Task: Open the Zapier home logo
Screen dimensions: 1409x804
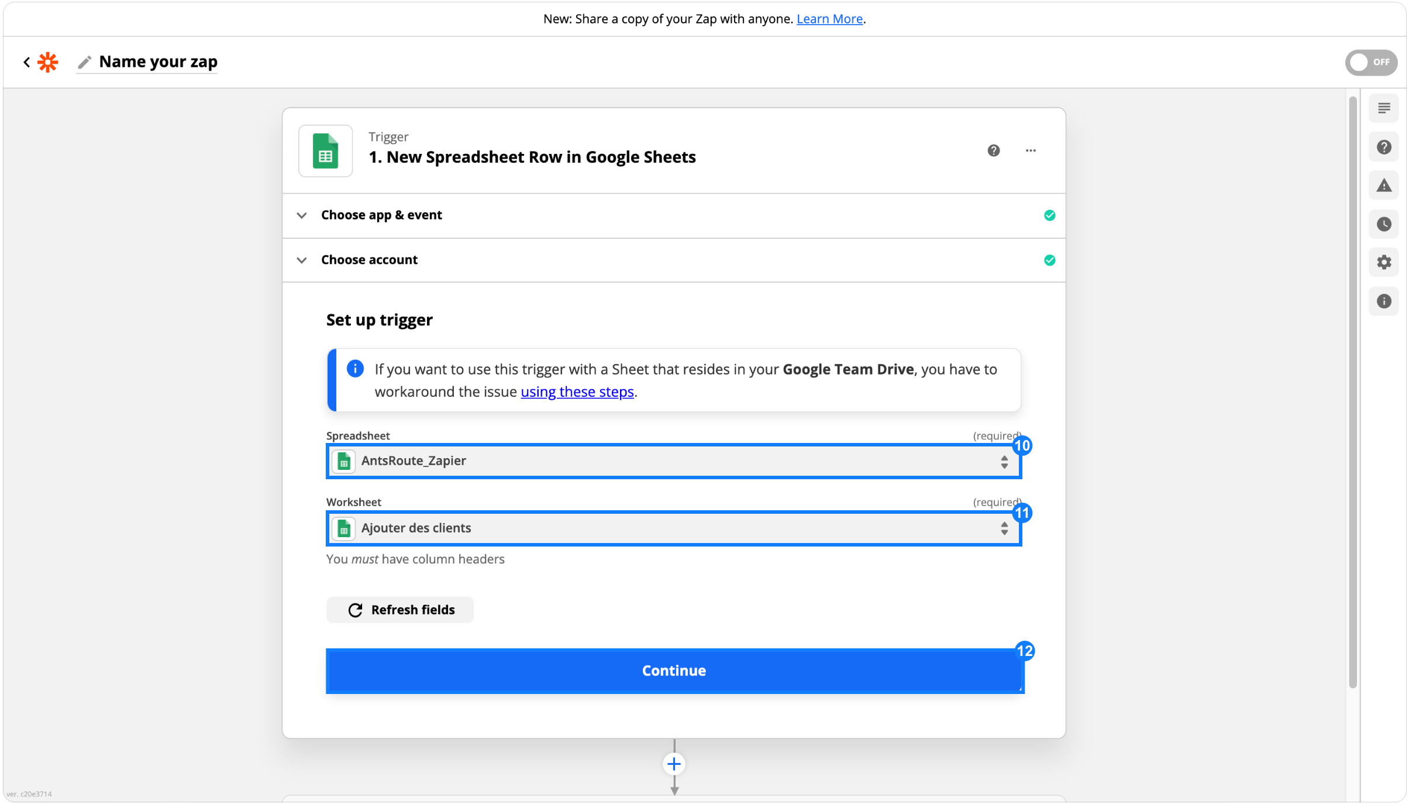Action: pos(48,62)
